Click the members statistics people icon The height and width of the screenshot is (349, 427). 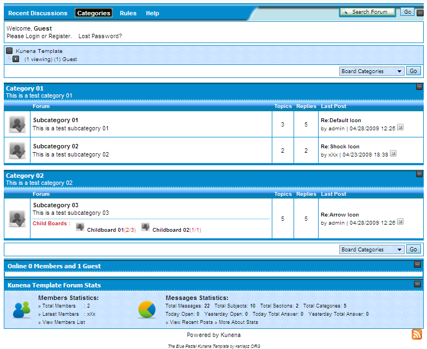[x=22, y=310]
